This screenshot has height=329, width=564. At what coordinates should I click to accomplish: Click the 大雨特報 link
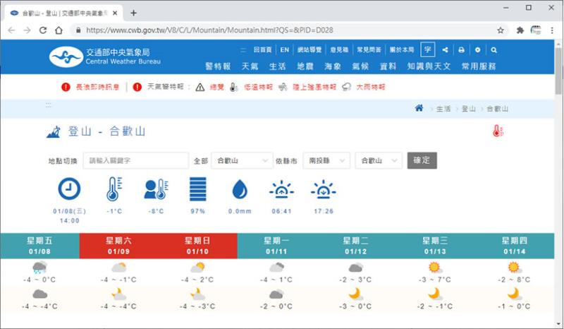point(371,88)
